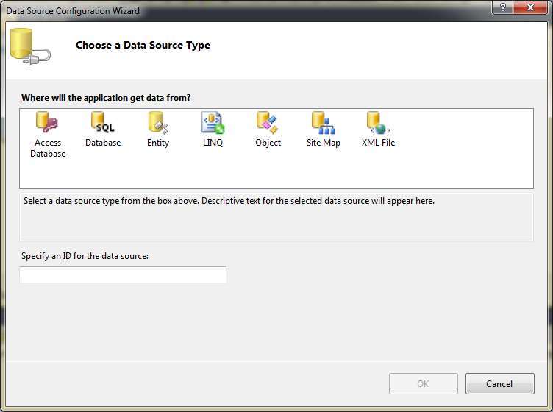Open help with the question mark button
Viewport: 553px width, 412px height.
click(x=503, y=7)
